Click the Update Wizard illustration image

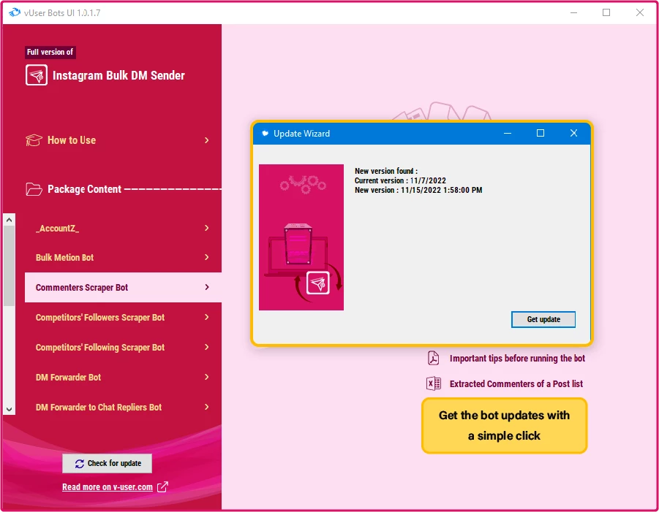pos(301,237)
